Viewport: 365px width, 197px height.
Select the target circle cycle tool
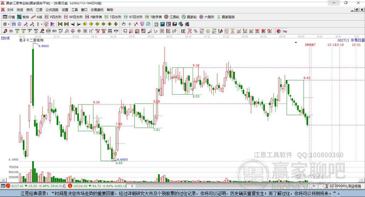click(x=73, y=31)
